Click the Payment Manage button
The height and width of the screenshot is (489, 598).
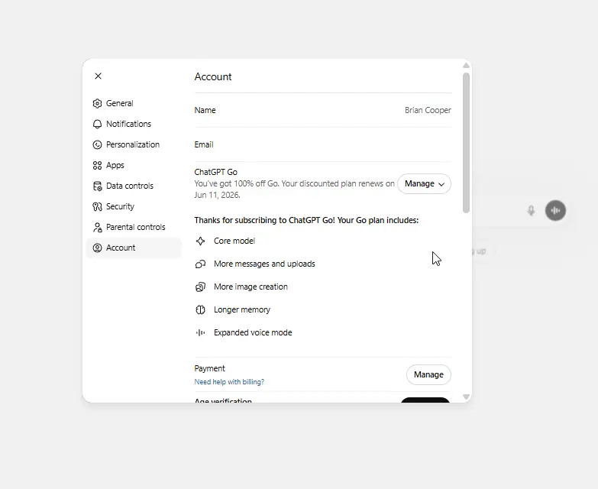(x=428, y=374)
